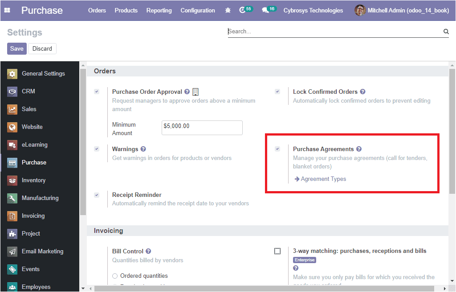456x292 pixels.
Task: Click the Save button
Action: coord(17,49)
